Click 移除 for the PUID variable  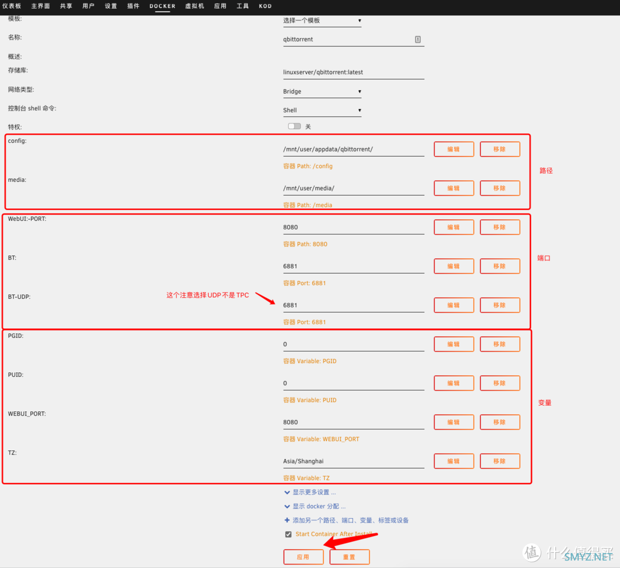coord(500,383)
